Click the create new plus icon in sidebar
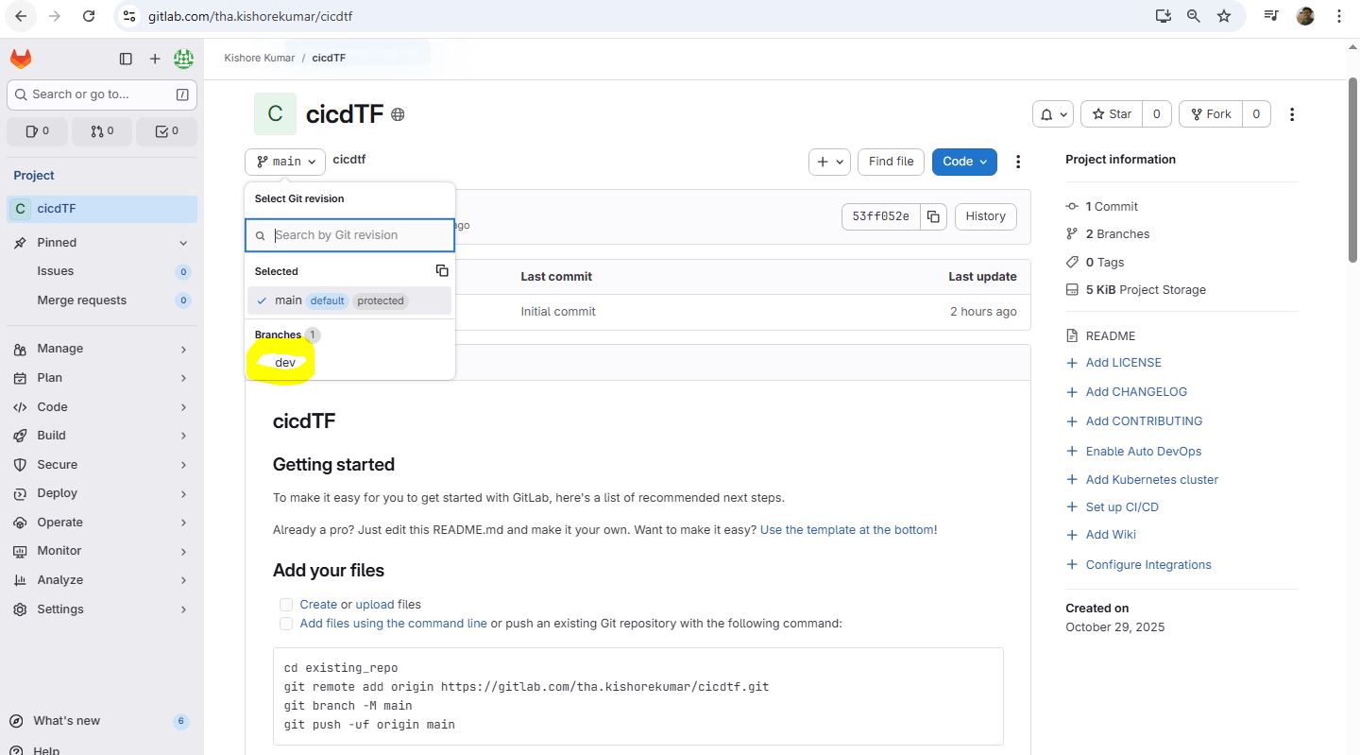1360x755 pixels. (x=155, y=59)
